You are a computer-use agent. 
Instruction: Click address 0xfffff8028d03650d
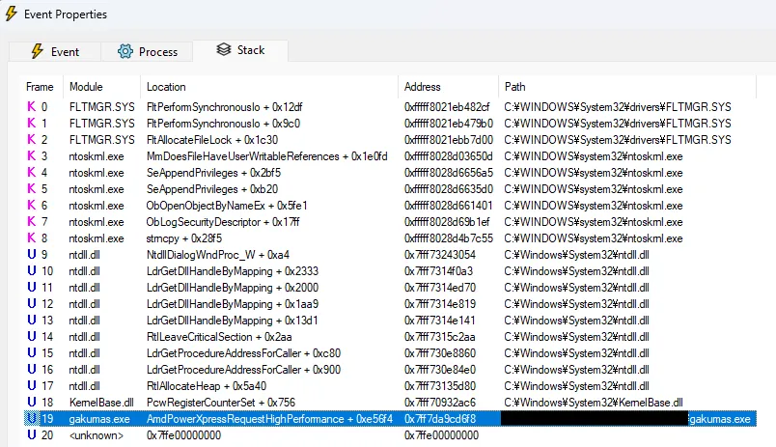449,156
